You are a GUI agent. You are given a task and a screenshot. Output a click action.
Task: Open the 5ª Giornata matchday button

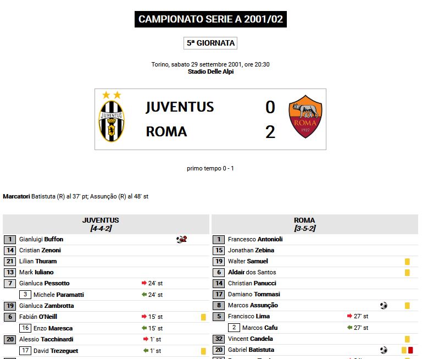tap(210, 43)
